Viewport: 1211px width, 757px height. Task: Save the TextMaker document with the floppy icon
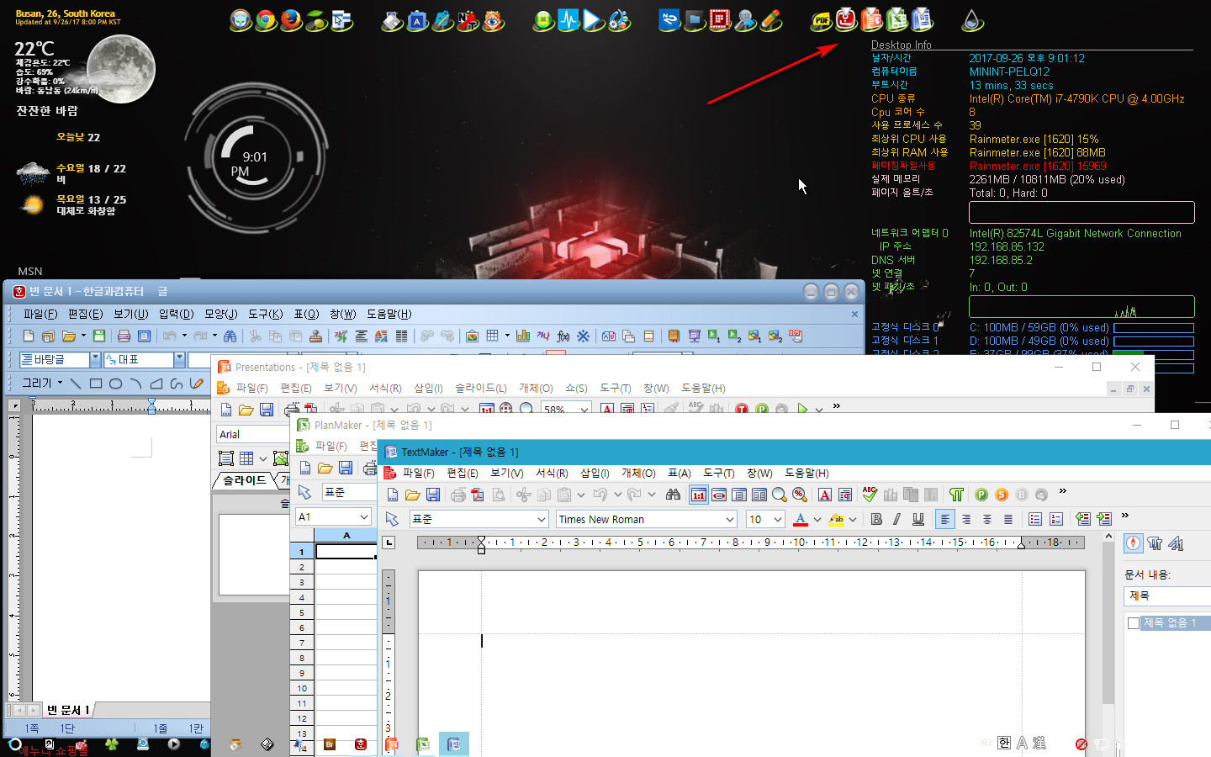point(433,495)
